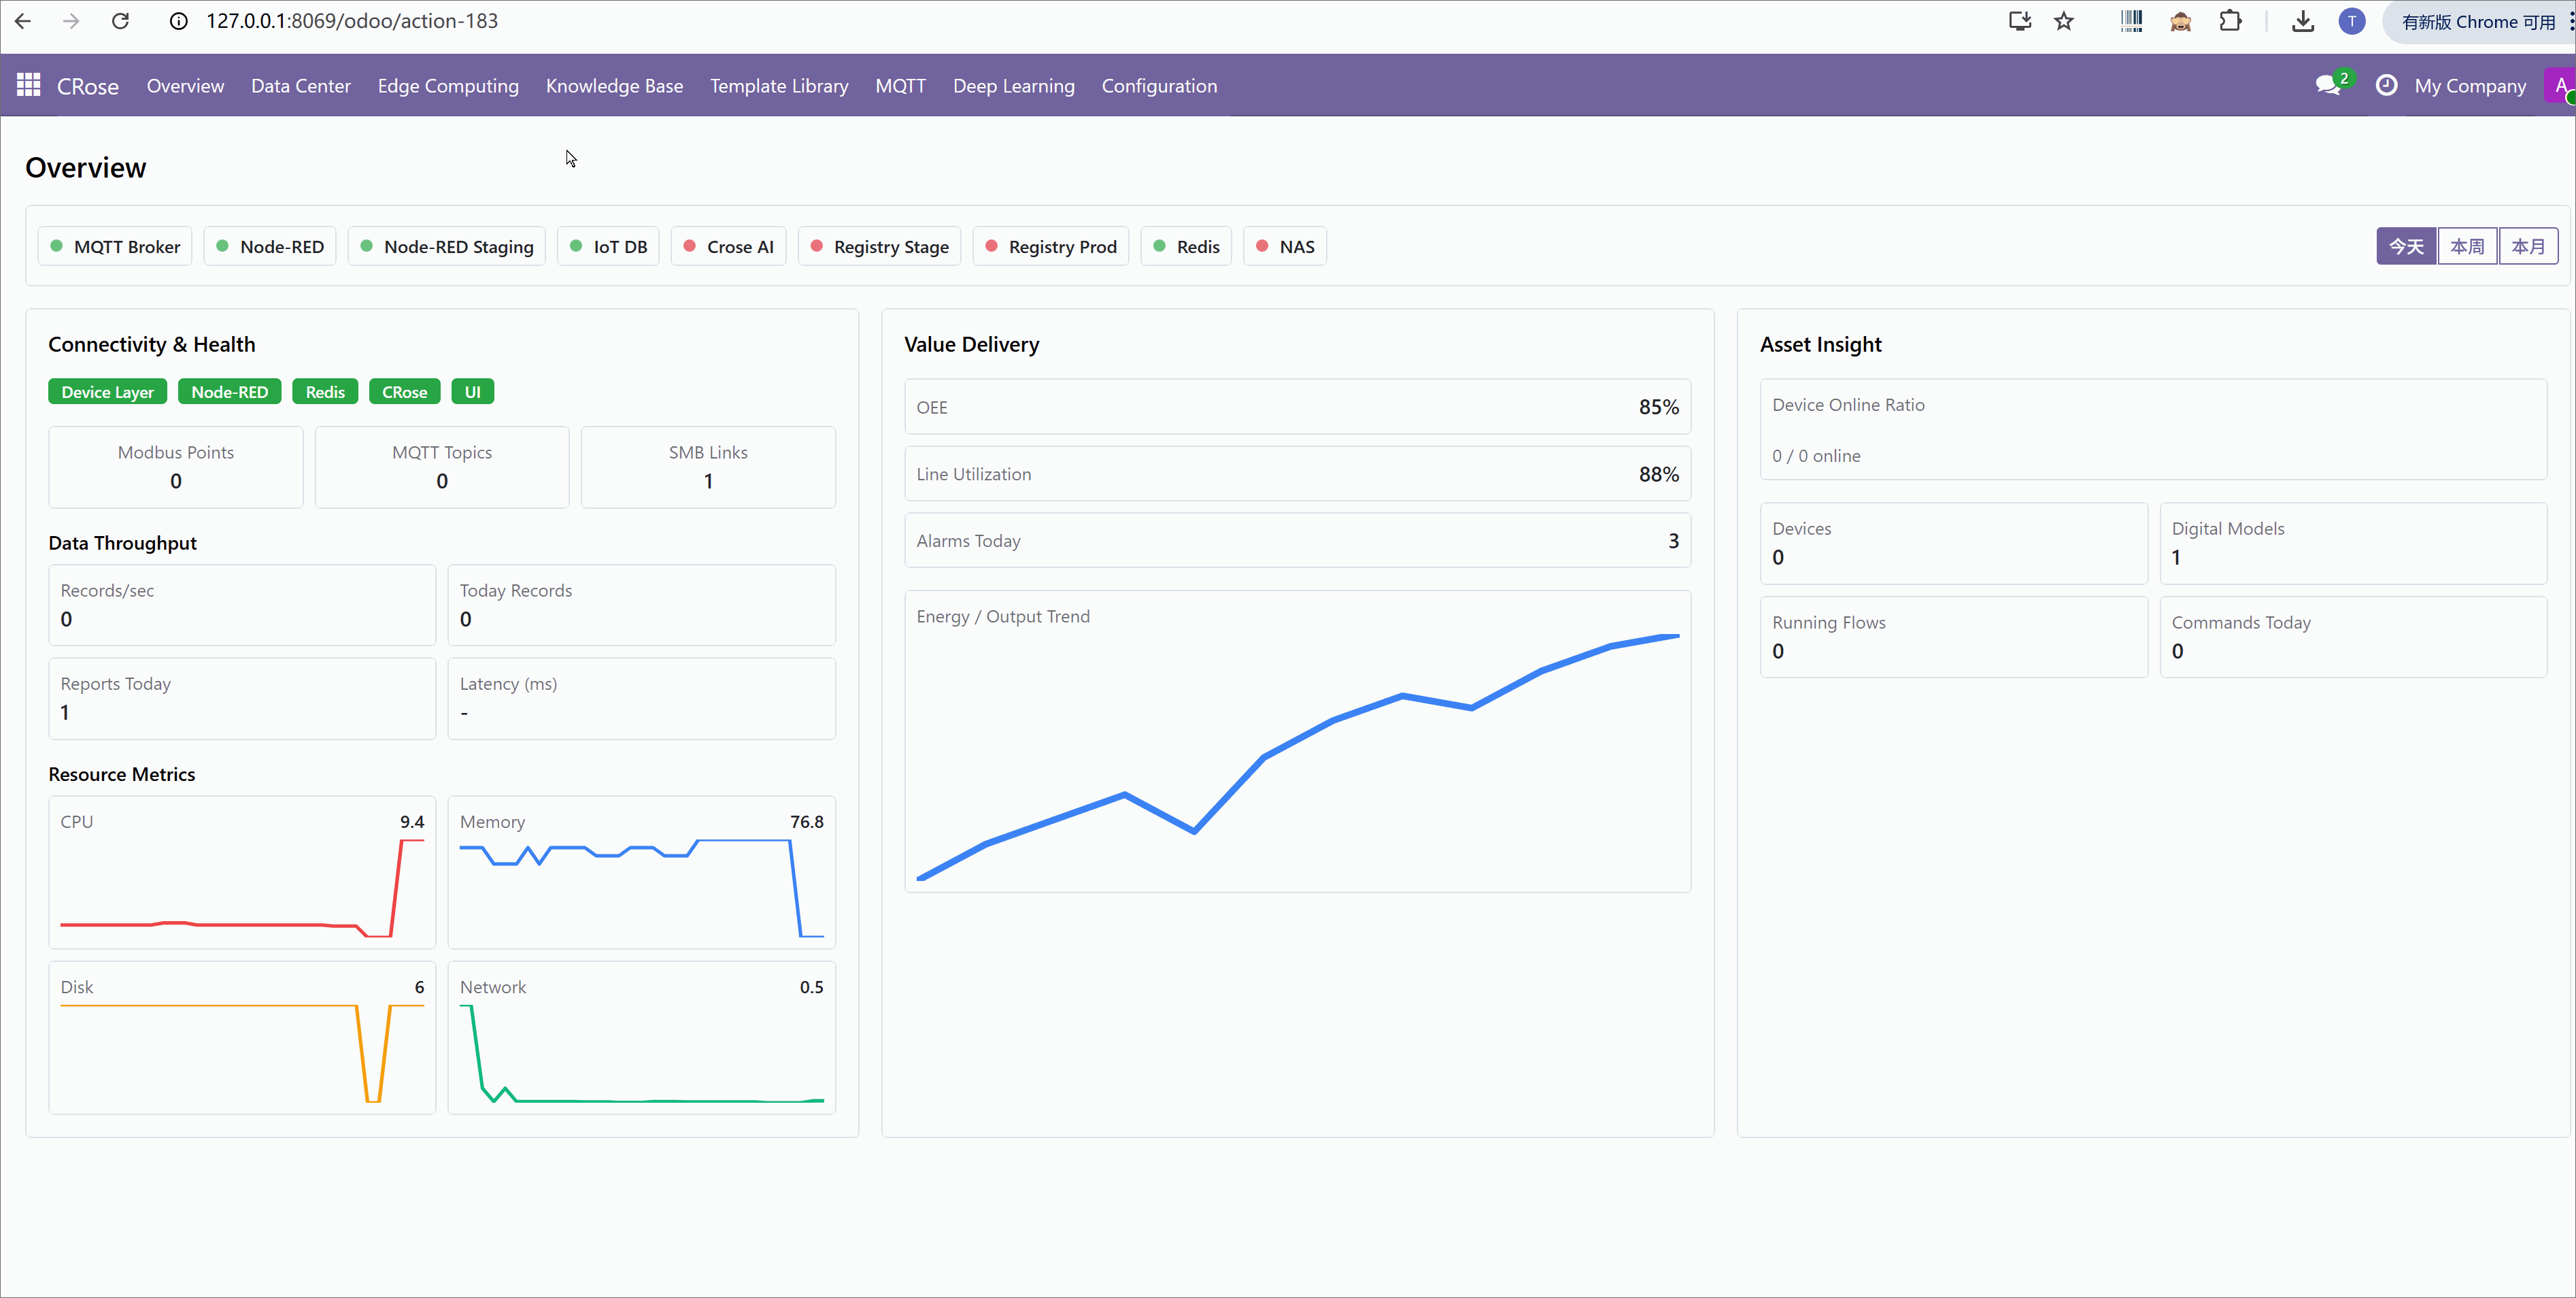
Task: Click the green Node-RED health badge
Action: (x=229, y=392)
